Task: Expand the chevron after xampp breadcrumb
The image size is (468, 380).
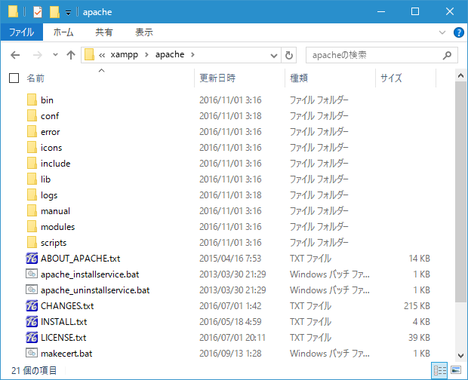Action: [146, 55]
